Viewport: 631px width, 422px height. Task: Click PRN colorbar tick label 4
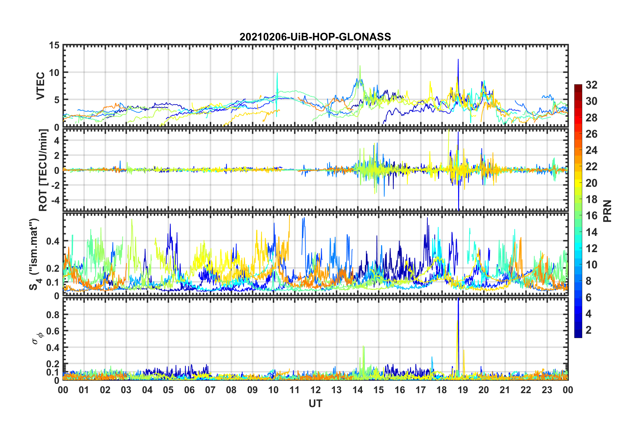[x=589, y=314]
